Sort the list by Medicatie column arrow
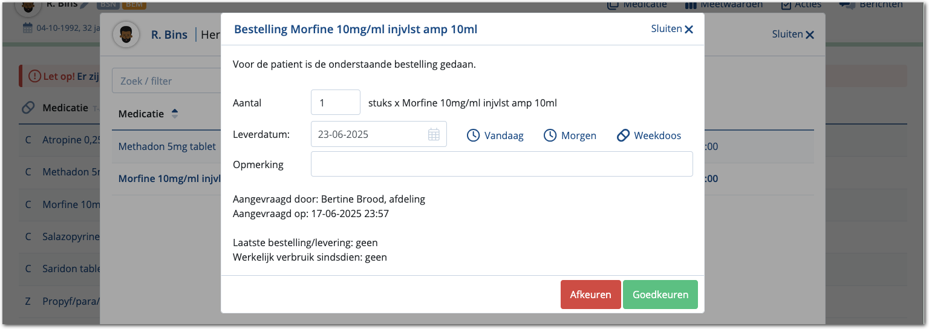 pos(175,114)
